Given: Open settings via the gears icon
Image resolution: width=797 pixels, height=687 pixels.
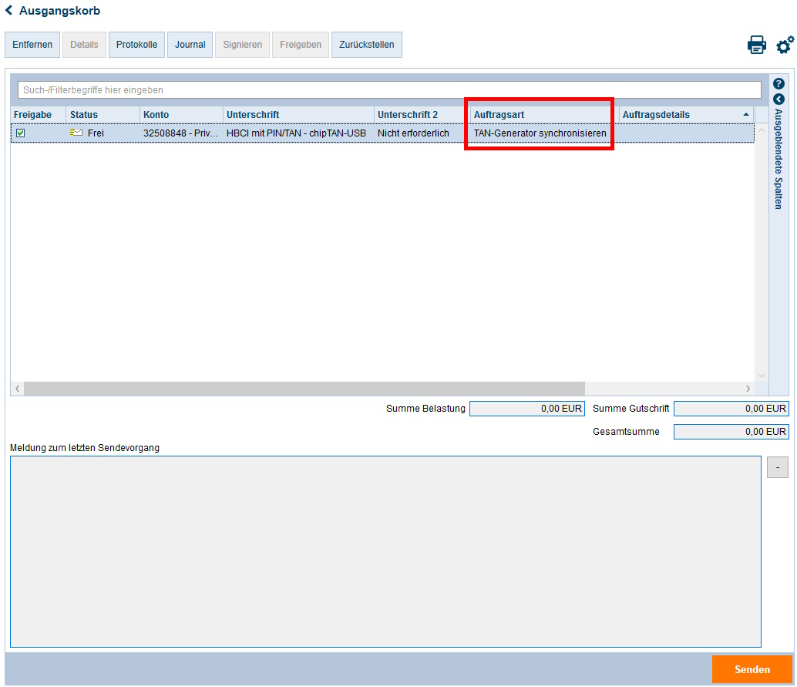Looking at the screenshot, I should pos(785,45).
